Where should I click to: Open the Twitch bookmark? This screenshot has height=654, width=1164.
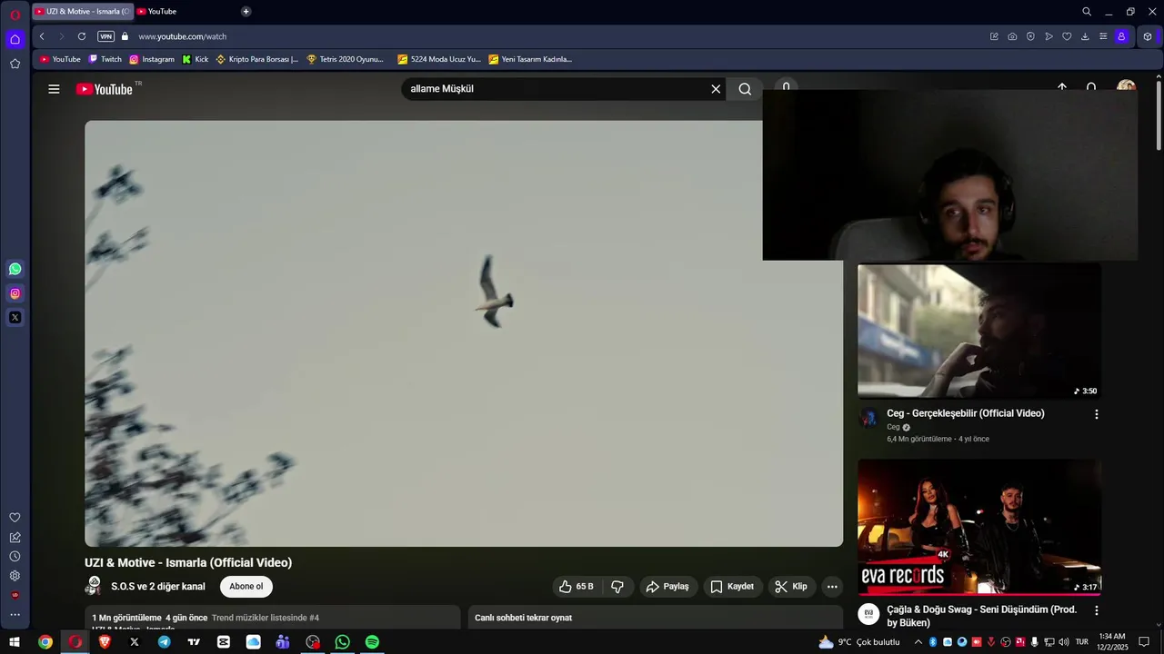(105, 59)
